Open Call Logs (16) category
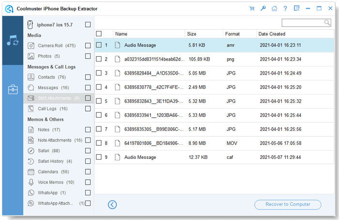Viewport: 339px width, 220px height. click(52, 109)
